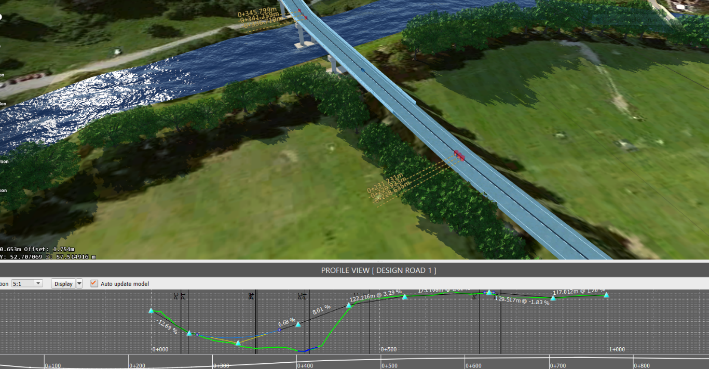709x369 pixels.
Task: Select the red car on the road
Action: 459,155
